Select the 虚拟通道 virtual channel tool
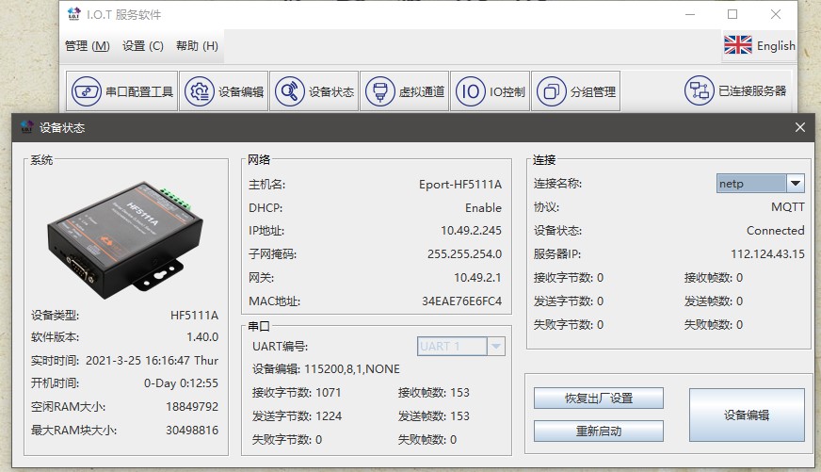The height and width of the screenshot is (472, 821). [404, 91]
